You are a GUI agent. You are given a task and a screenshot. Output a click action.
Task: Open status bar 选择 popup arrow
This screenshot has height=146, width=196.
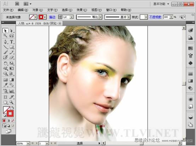tap(99, 144)
